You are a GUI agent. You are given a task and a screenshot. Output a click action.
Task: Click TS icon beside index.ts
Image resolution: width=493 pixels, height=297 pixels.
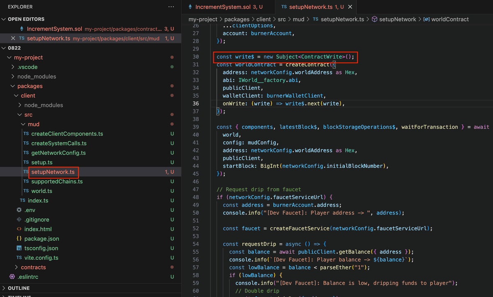pos(23,200)
